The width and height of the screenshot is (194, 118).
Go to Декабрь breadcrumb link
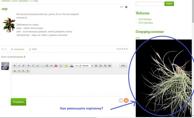pos(24,1)
